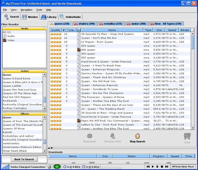Click the green 12 connections indicator
The width and height of the screenshot is (198, 170).
coord(57,167)
